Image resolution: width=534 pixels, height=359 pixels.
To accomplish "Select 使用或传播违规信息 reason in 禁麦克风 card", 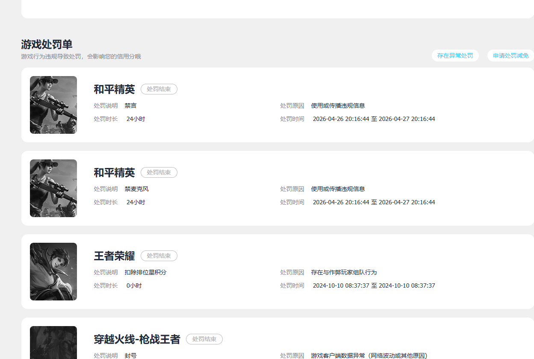I will point(338,189).
